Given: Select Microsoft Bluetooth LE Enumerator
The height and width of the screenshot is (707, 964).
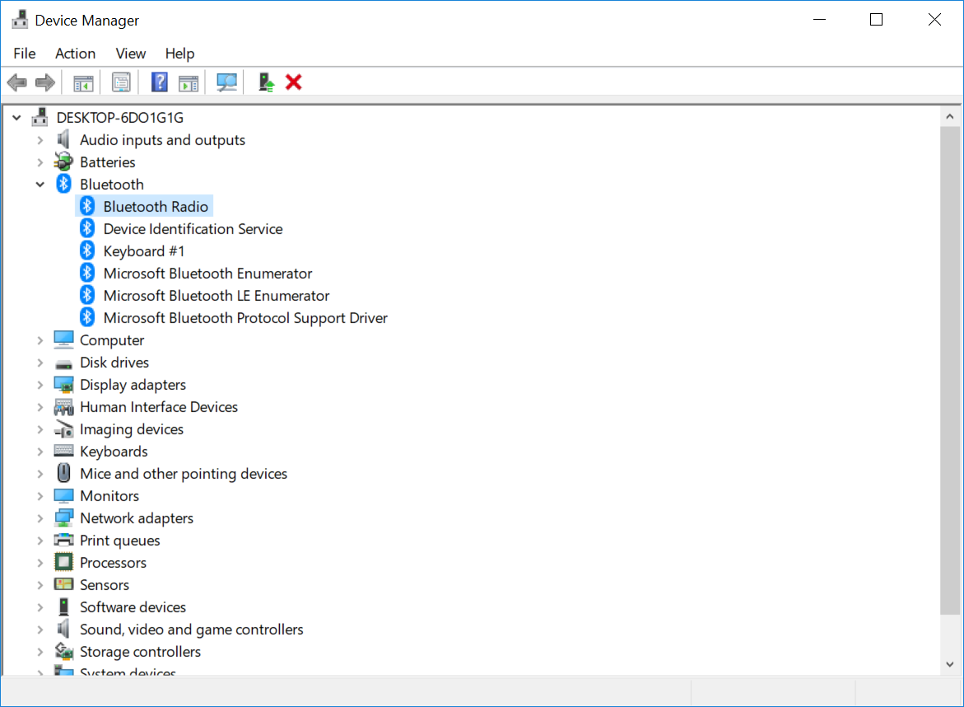Looking at the screenshot, I should 216,296.
